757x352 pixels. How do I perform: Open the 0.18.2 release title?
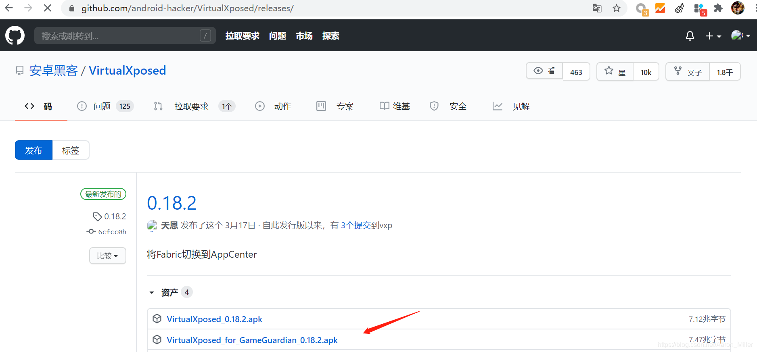172,203
